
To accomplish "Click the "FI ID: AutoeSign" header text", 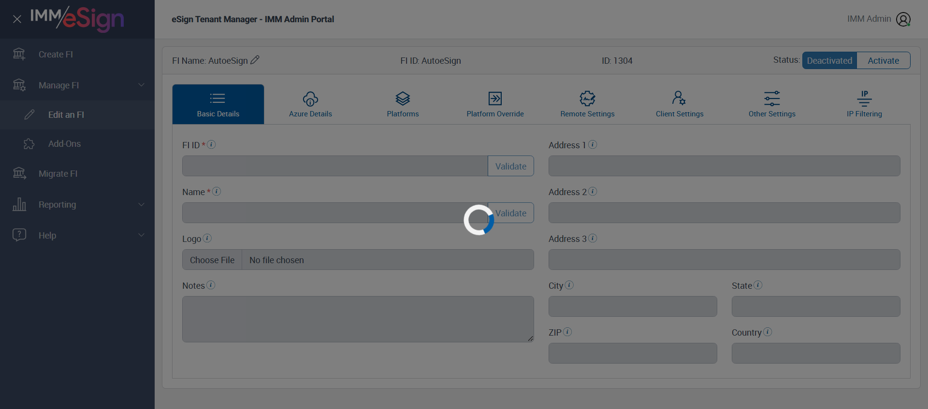I will tap(431, 61).
